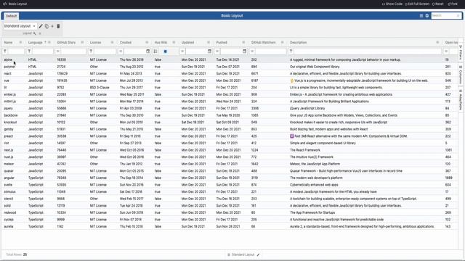Click the Description filter text input
This screenshot has width=465, height=261.
[x=368, y=51]
